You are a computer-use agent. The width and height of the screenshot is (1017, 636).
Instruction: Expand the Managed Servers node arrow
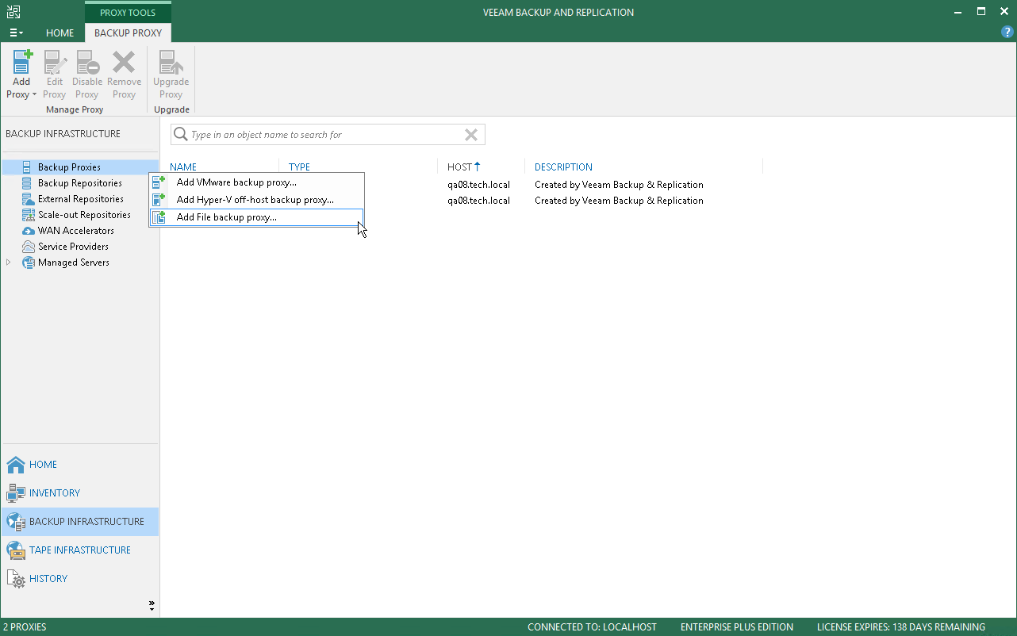[x=9, y=262]
